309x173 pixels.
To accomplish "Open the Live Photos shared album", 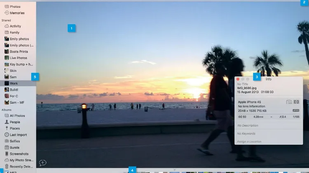I will [18, 58].
